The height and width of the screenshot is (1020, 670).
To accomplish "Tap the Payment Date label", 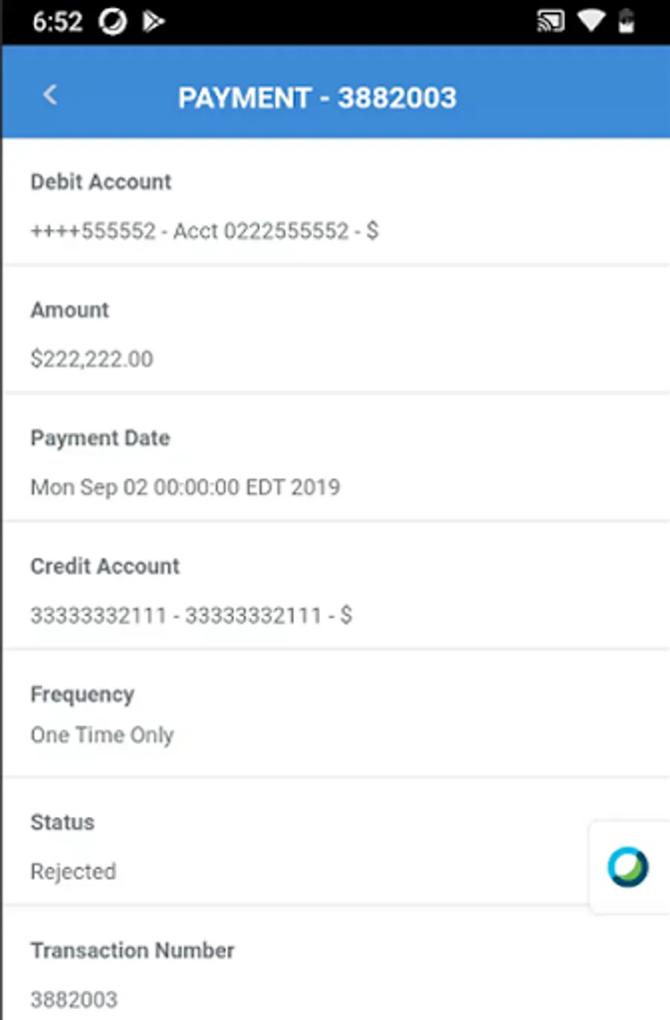I will tap(100, 438).
